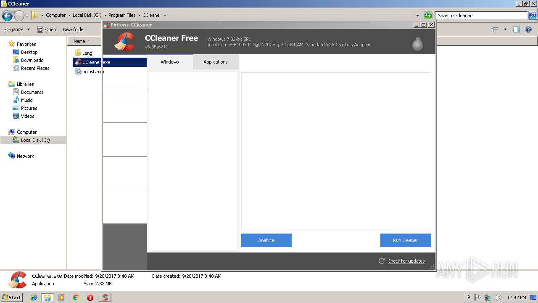Switch to the Windows tab

pyautogui.click(x=170, y=62)
